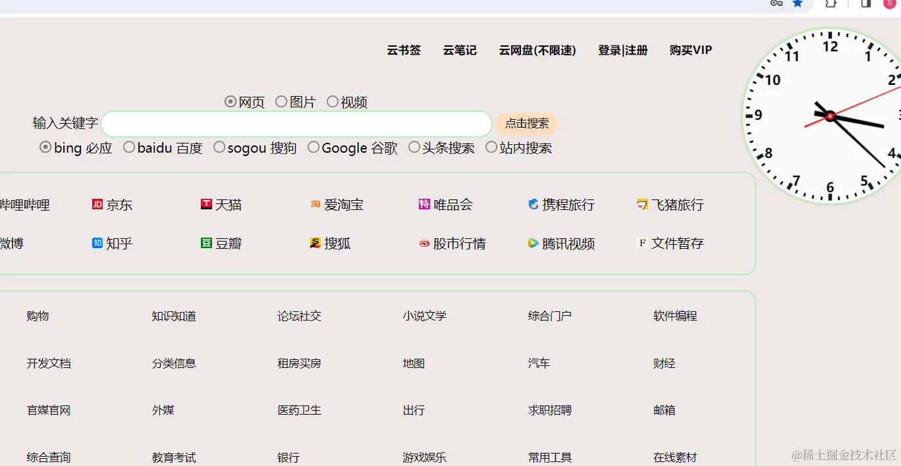Open the 银行 category

288,457
